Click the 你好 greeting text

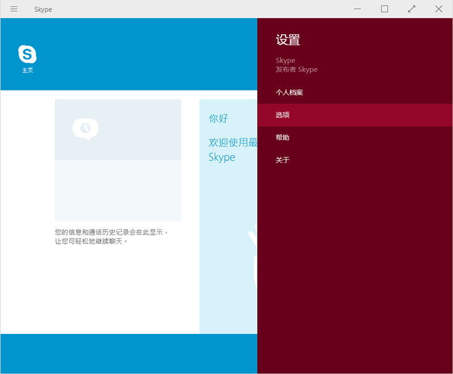tap(219, 118)
